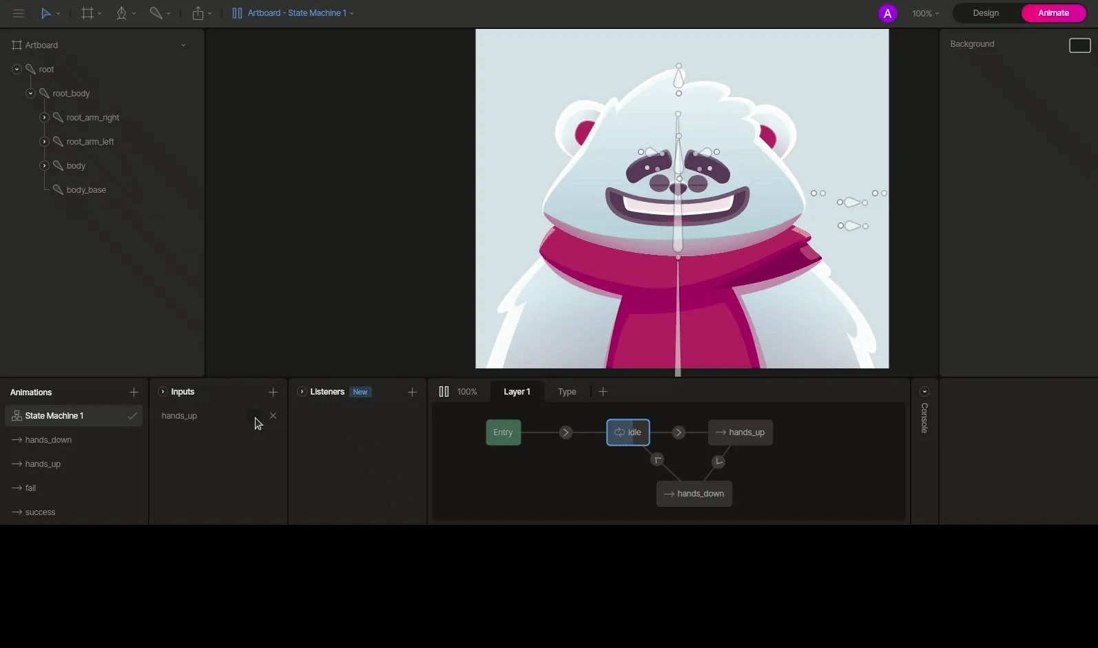This screenshot has width=1098, height=648.
Task: Select the fall animation in list
Action: (30, 488)
